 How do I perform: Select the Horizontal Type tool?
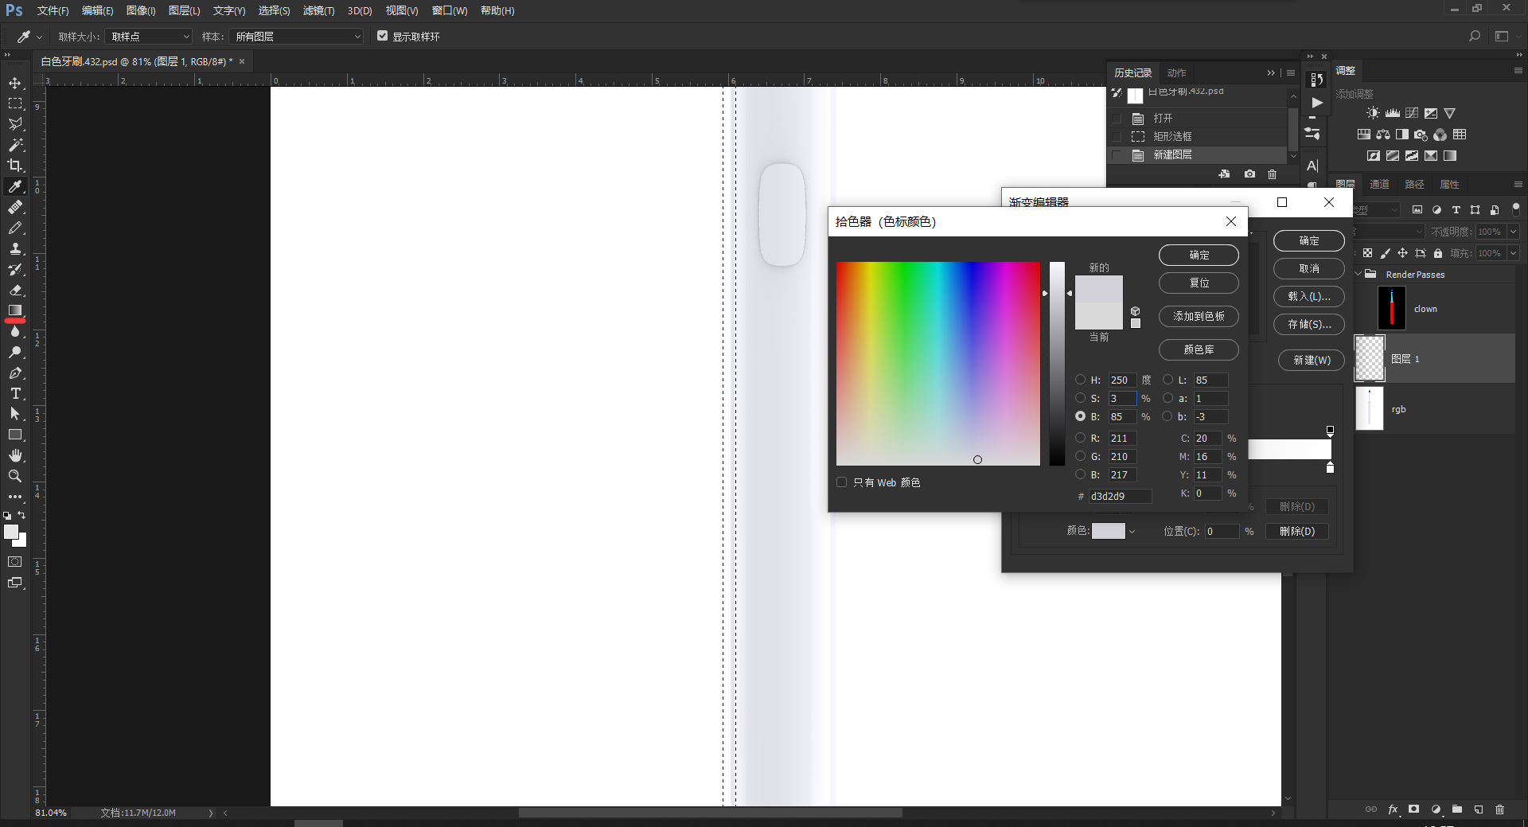click(x=15, y=393)
